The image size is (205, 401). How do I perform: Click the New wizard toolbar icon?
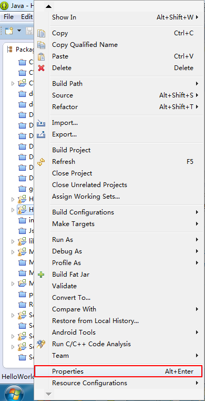click(x=9, y=31)
